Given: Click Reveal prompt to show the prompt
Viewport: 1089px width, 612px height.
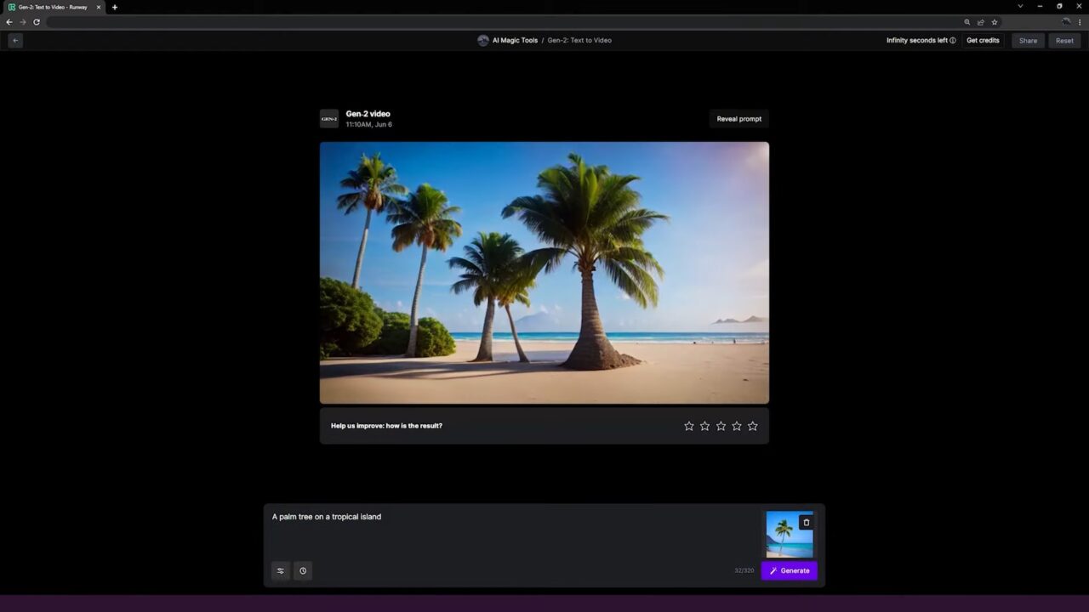Looking at the screenshot, I should click(738, 119).
